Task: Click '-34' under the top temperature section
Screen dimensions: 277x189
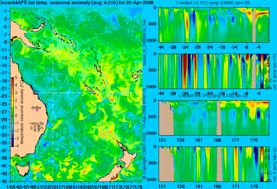Action: [x=185, y=47]
